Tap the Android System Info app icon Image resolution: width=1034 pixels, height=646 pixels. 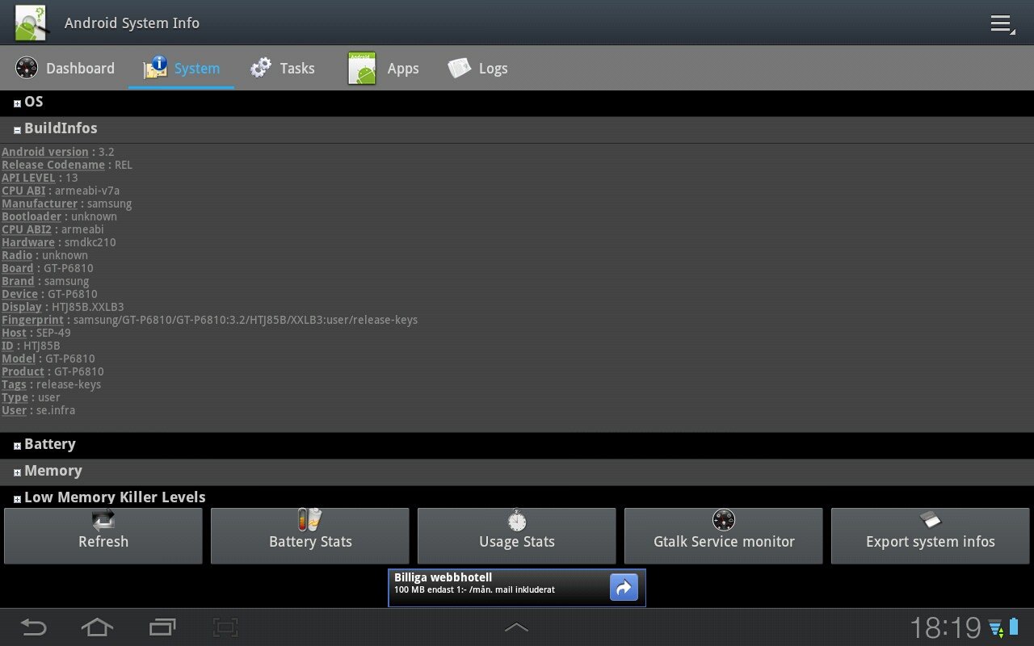click(x=32, y=23)
